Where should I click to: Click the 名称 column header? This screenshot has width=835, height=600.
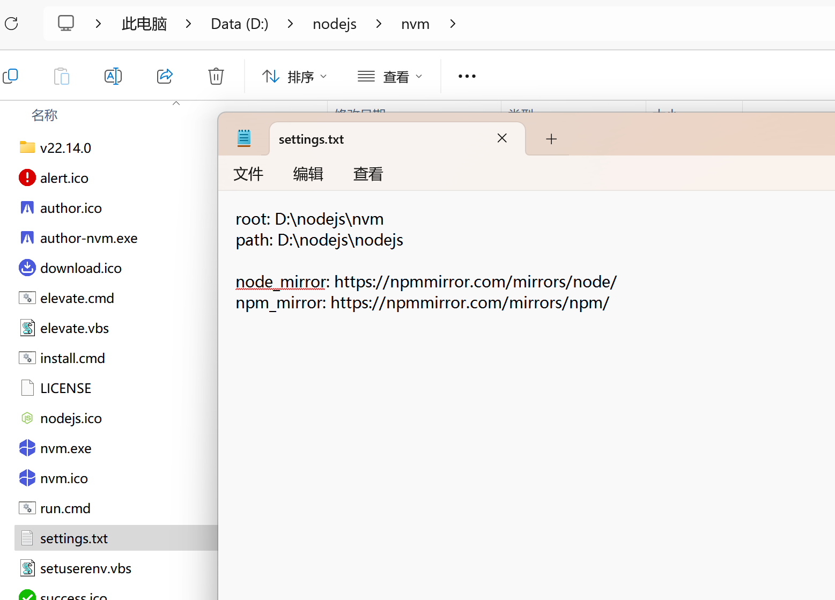click(45, 115)
